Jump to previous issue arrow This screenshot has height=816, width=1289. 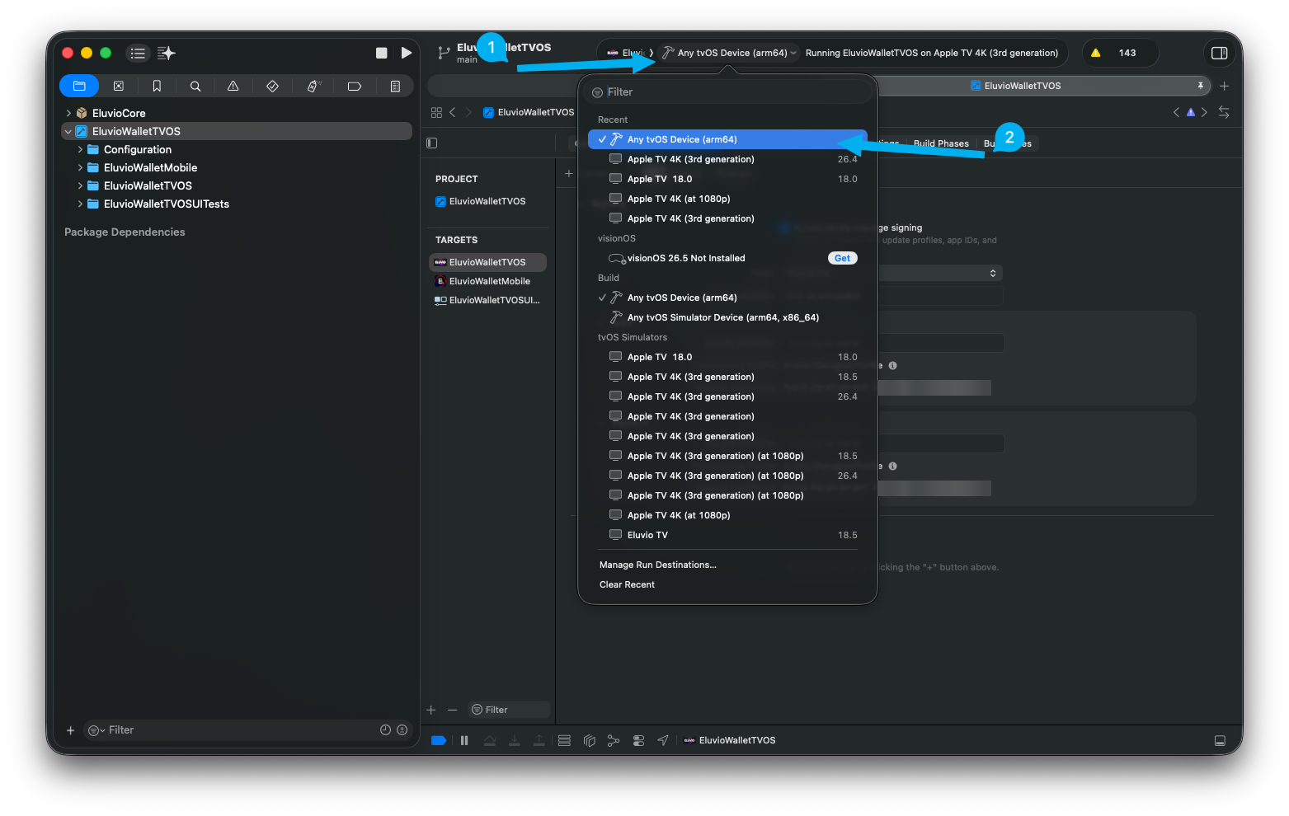click(1176, 112)
